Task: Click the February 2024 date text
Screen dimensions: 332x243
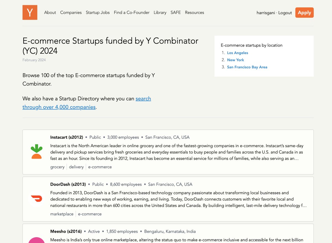Action: pos(34,60)
